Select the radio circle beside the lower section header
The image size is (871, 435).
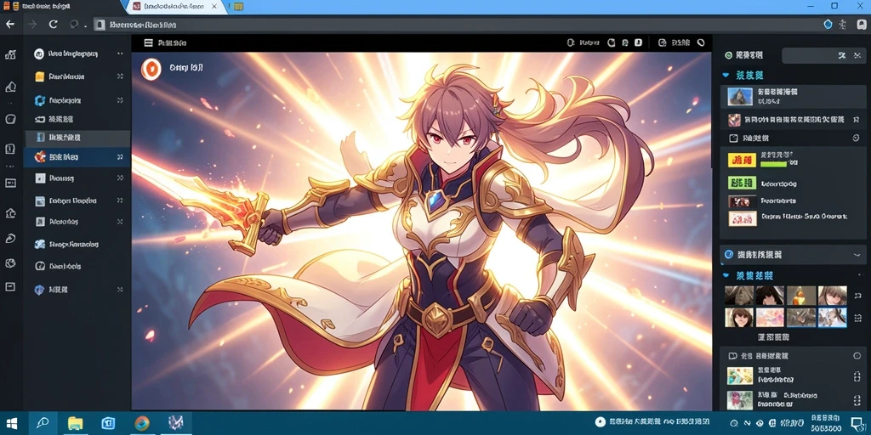click(856, 356)
